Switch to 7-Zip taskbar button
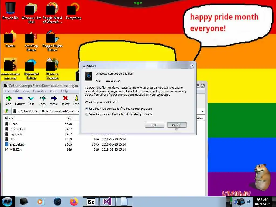The height and width of the screenshot is (207, 276). tap(91, 202)
